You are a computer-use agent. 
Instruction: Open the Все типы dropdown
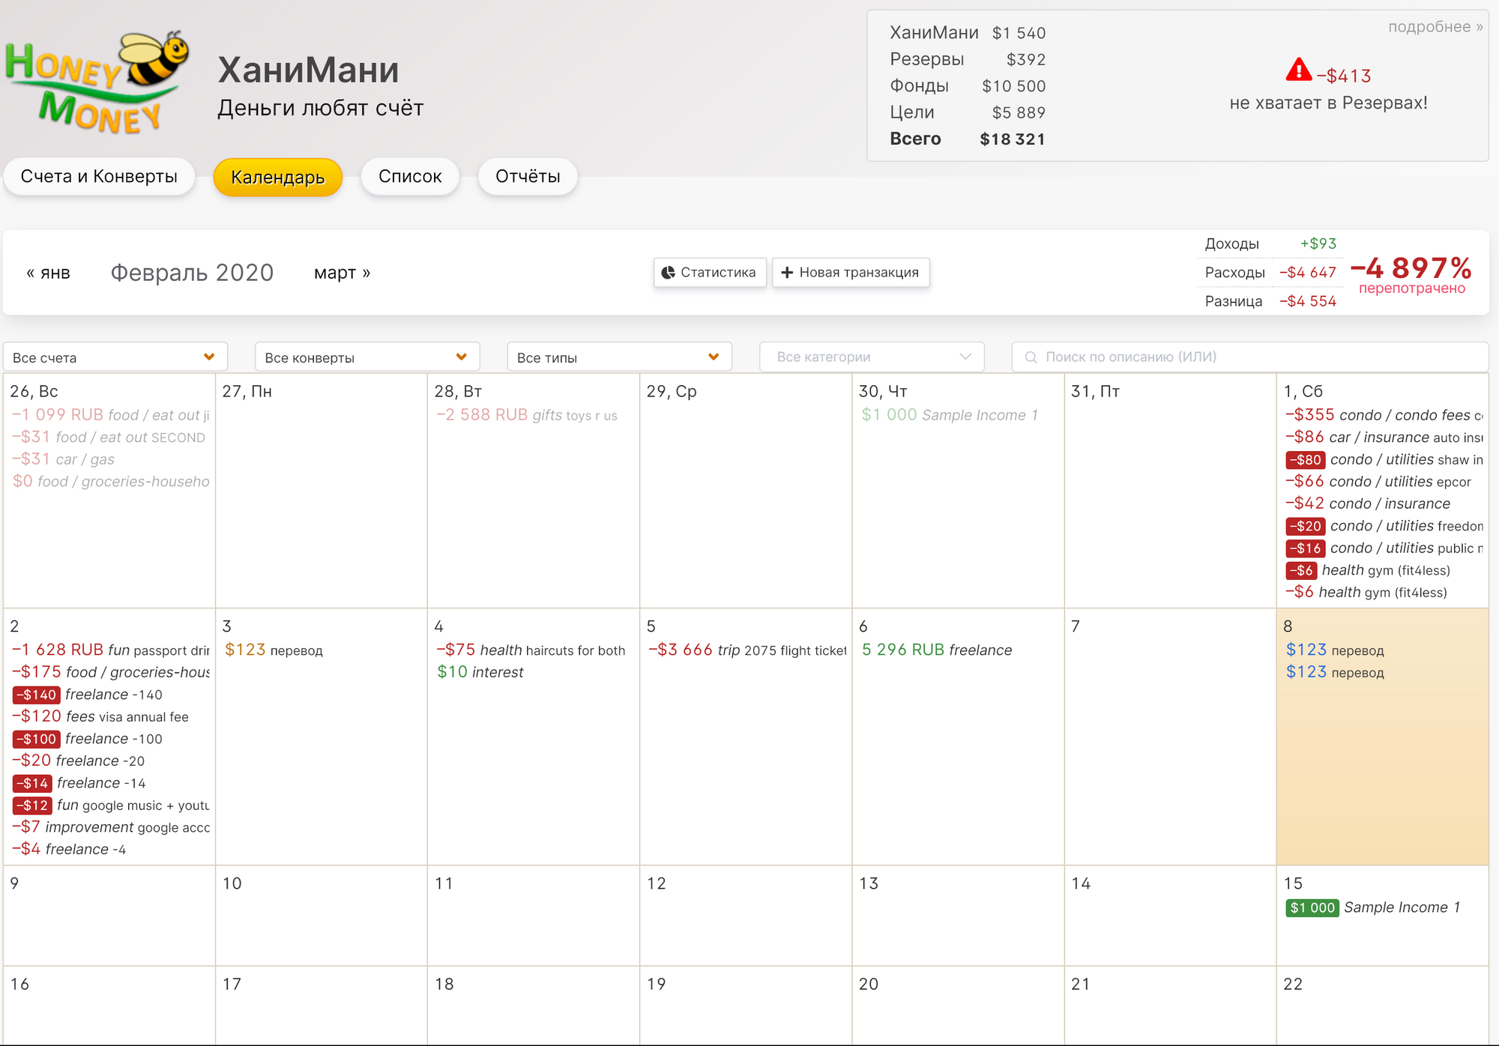(619, 357)
